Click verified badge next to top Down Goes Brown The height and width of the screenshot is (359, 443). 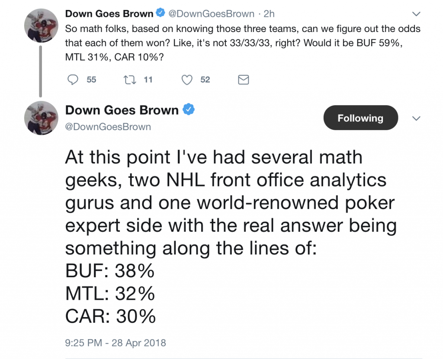(x=161, y=13)
